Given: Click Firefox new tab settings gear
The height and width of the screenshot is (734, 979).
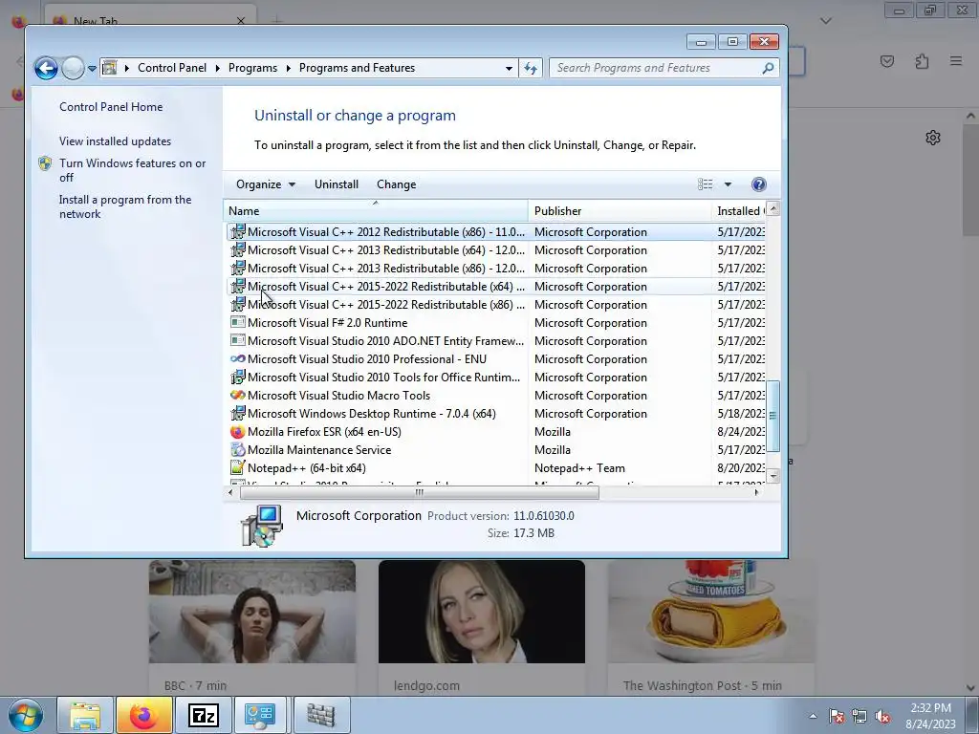Looking at the screenshot, I should point(933,138).
